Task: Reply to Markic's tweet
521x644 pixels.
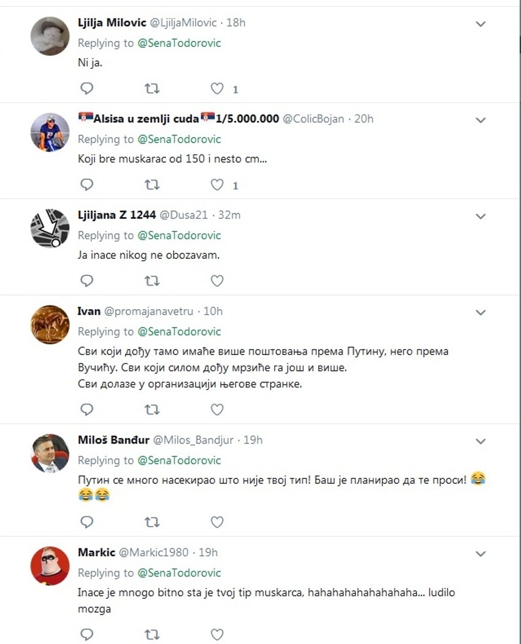Action: pyautogui.click(x=87, y=634)
